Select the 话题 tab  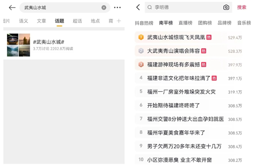tap(59, 21)
